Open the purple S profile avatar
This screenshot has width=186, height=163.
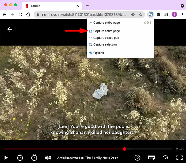[174, 15]
